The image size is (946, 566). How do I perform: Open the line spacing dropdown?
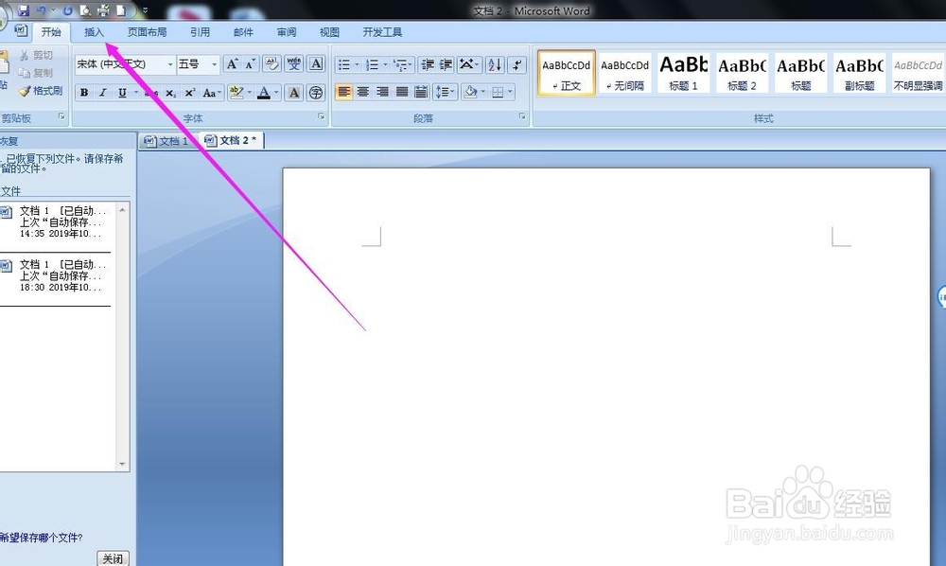point(445,92)
